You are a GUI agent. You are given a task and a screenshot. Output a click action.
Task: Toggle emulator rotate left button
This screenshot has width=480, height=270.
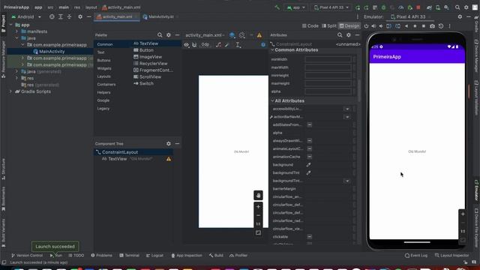coord(388,26)
